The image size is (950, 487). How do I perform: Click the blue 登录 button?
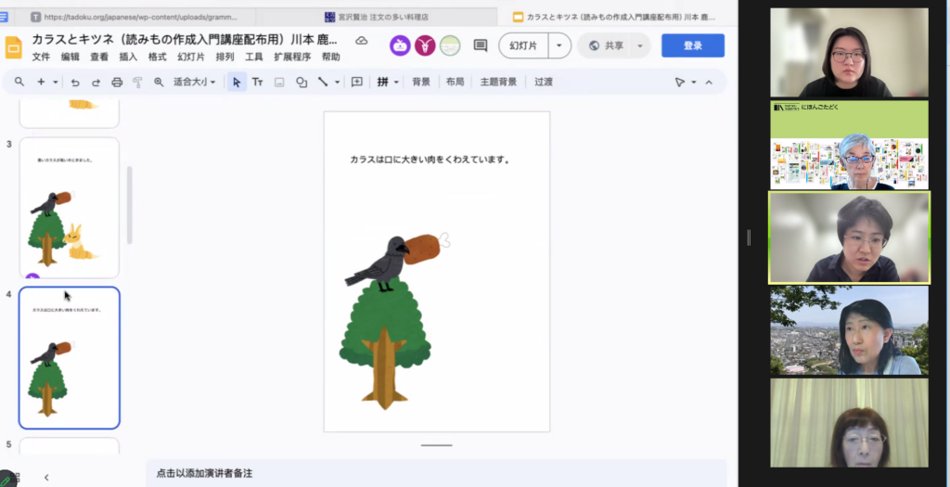click(x=692, y=45)
